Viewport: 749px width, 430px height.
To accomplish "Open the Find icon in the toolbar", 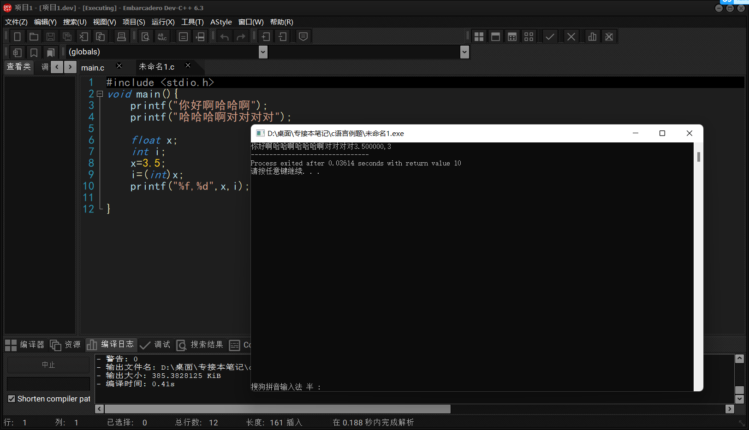I will pos(145,36).
